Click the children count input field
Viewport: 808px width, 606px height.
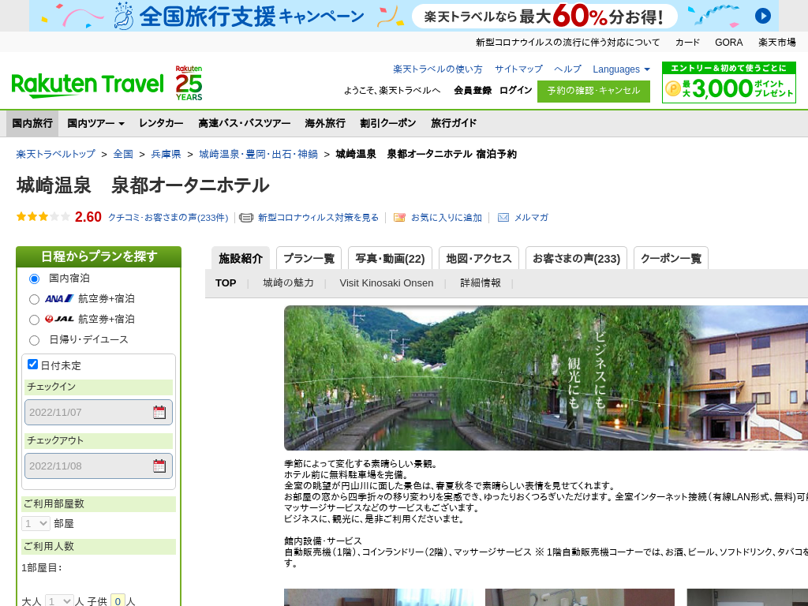click(x=118, y=600)
